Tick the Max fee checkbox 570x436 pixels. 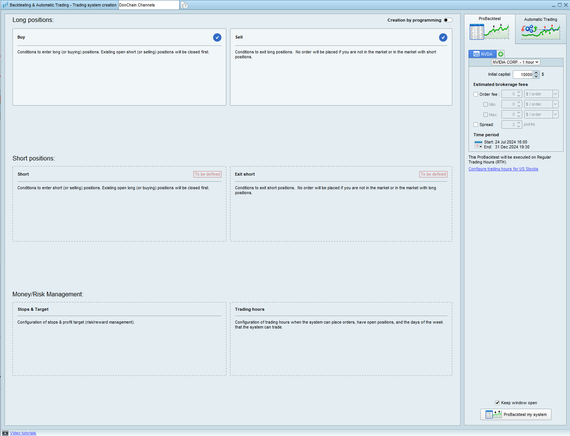(486, 115)
